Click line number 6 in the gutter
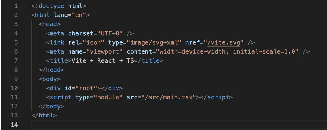327x130 pixels. click(16, 51)
